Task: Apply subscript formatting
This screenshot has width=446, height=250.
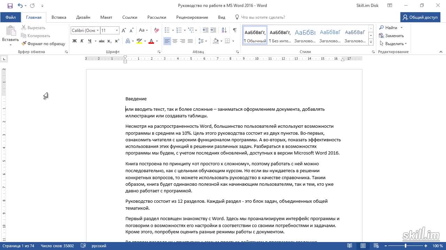Action: tap(109, 41)
